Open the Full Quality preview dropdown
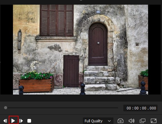162x124 pixels. point(98,121)
